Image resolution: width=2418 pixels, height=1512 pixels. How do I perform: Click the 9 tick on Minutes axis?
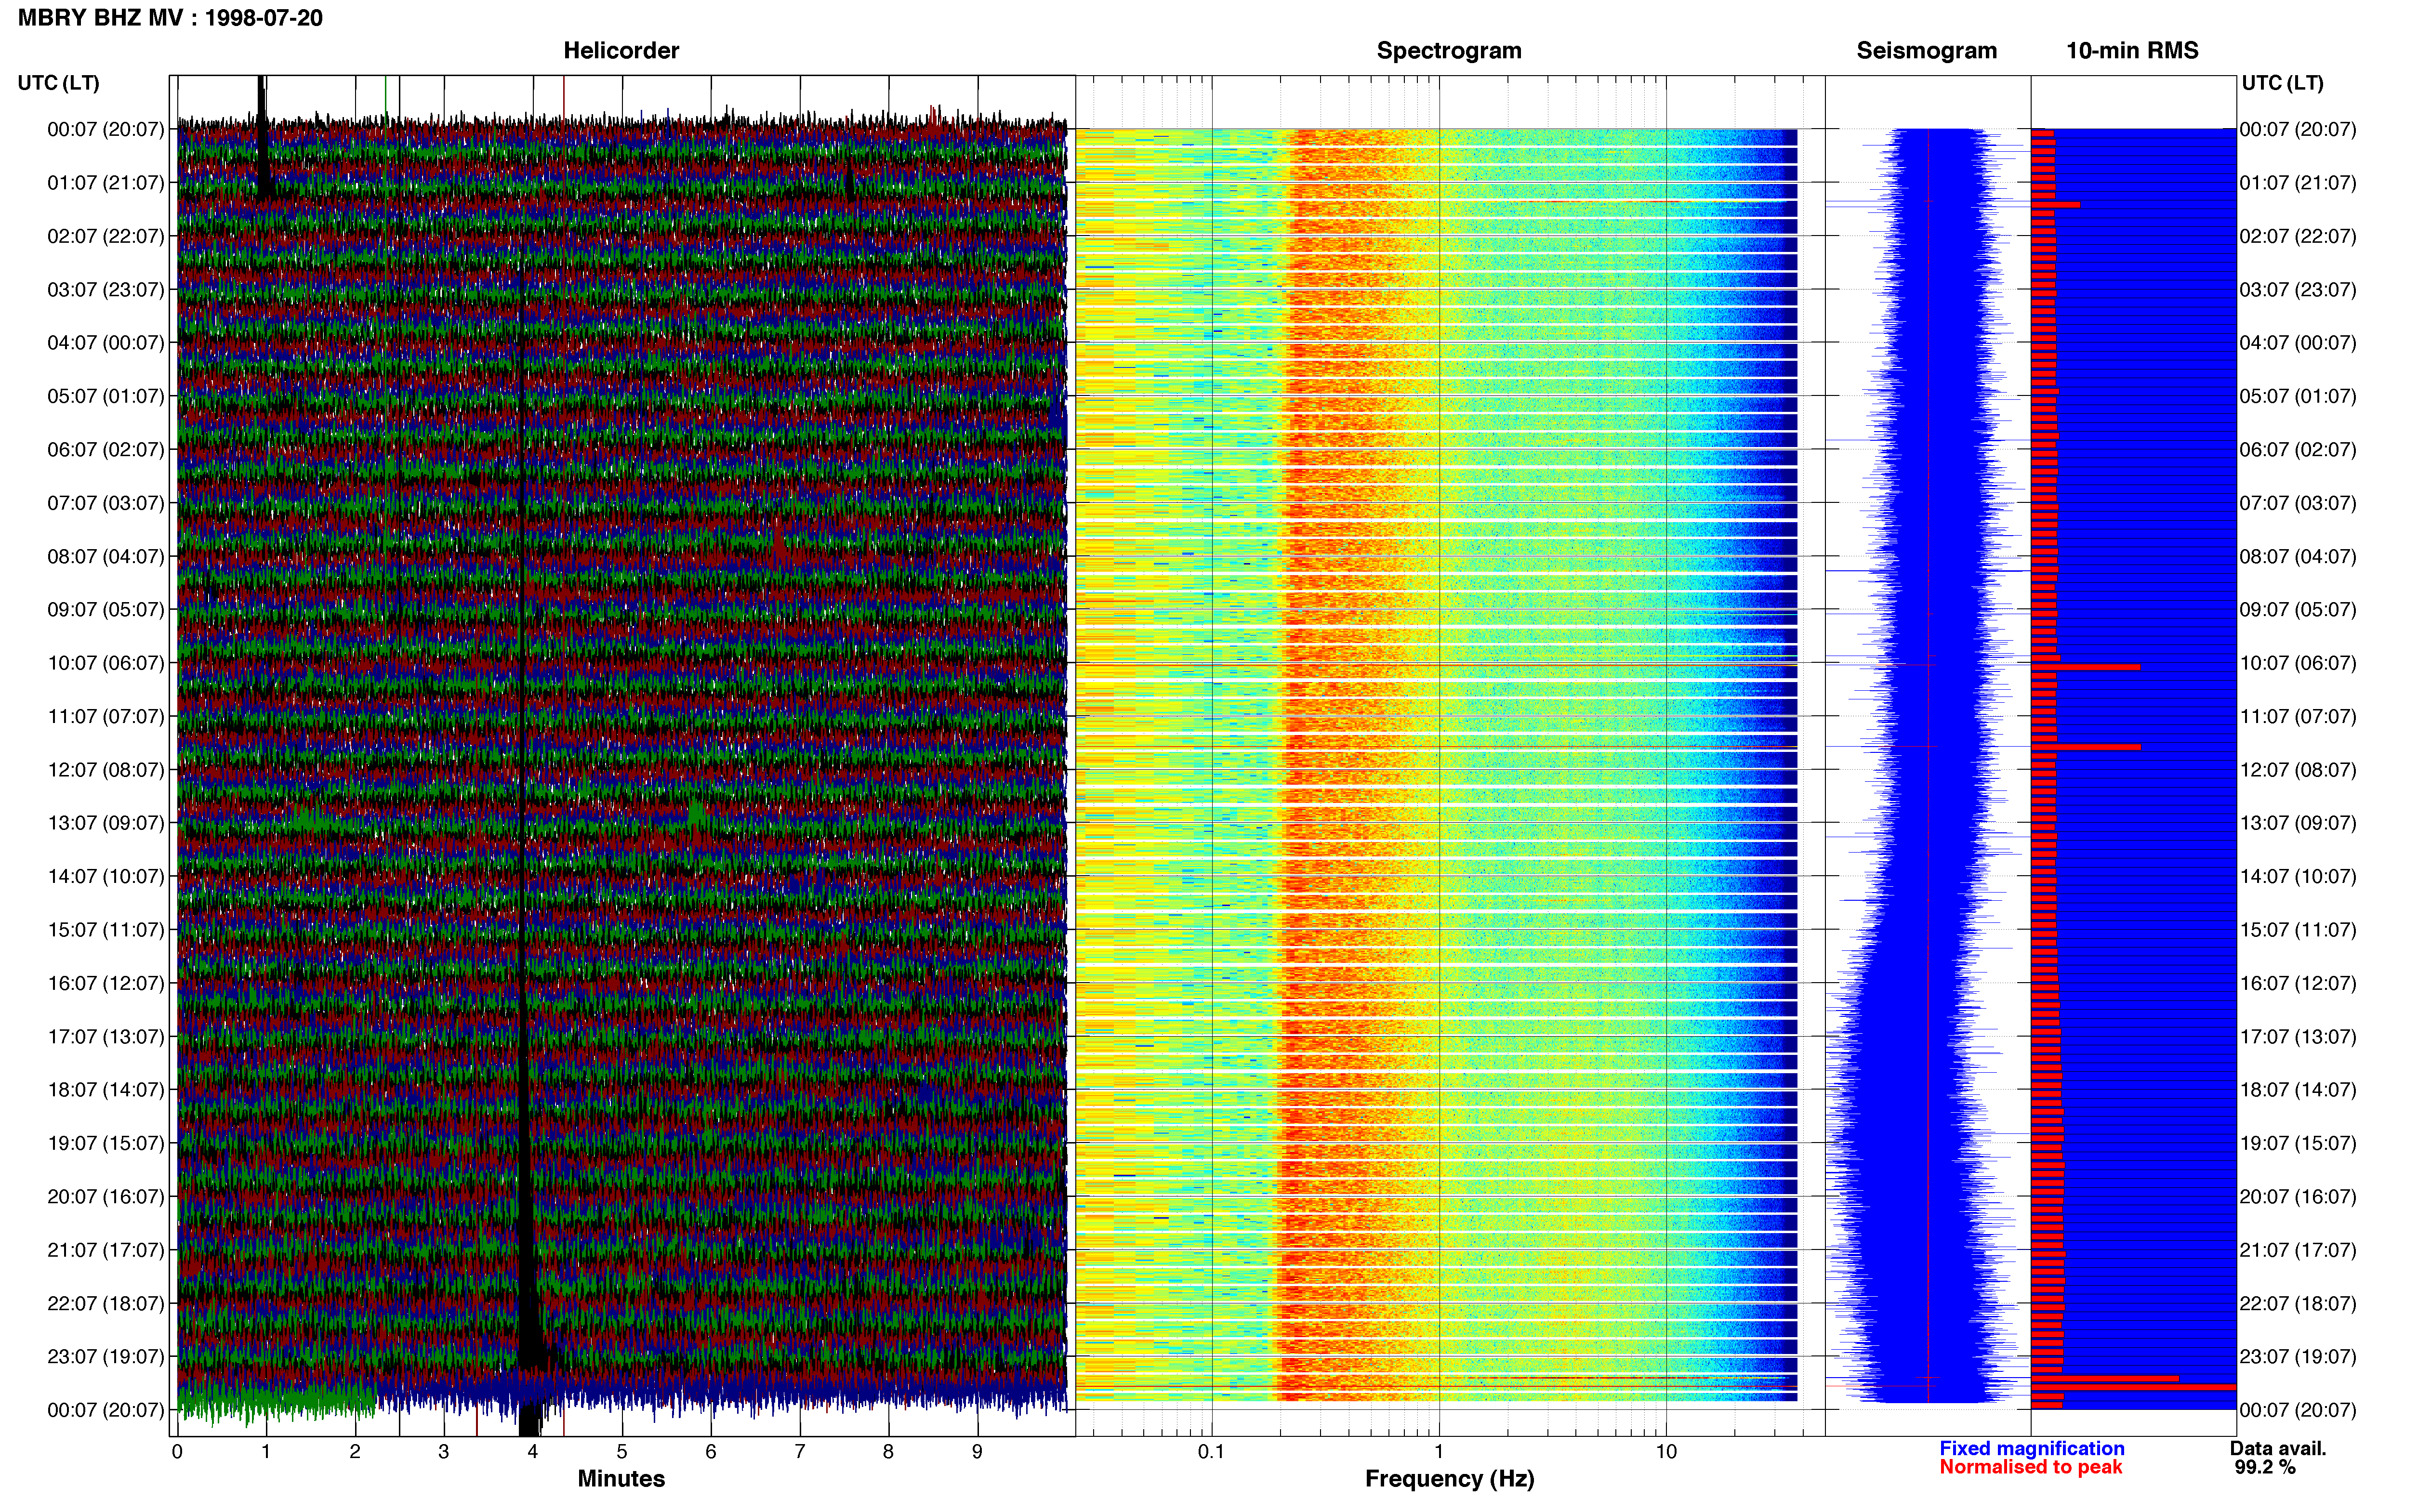977,1452
